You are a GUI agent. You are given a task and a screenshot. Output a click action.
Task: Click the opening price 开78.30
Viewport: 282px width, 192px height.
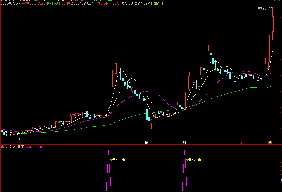point(28,3)
